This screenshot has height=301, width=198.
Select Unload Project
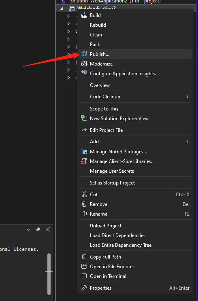pyautogui.click(x=135, y=226)
